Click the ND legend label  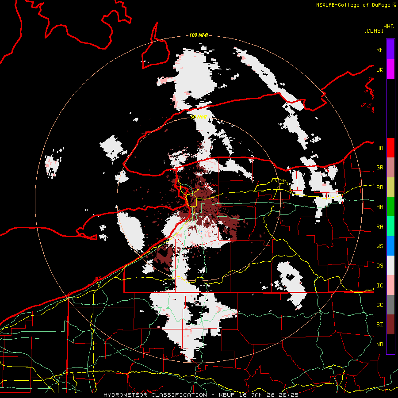tap(380, 344)
